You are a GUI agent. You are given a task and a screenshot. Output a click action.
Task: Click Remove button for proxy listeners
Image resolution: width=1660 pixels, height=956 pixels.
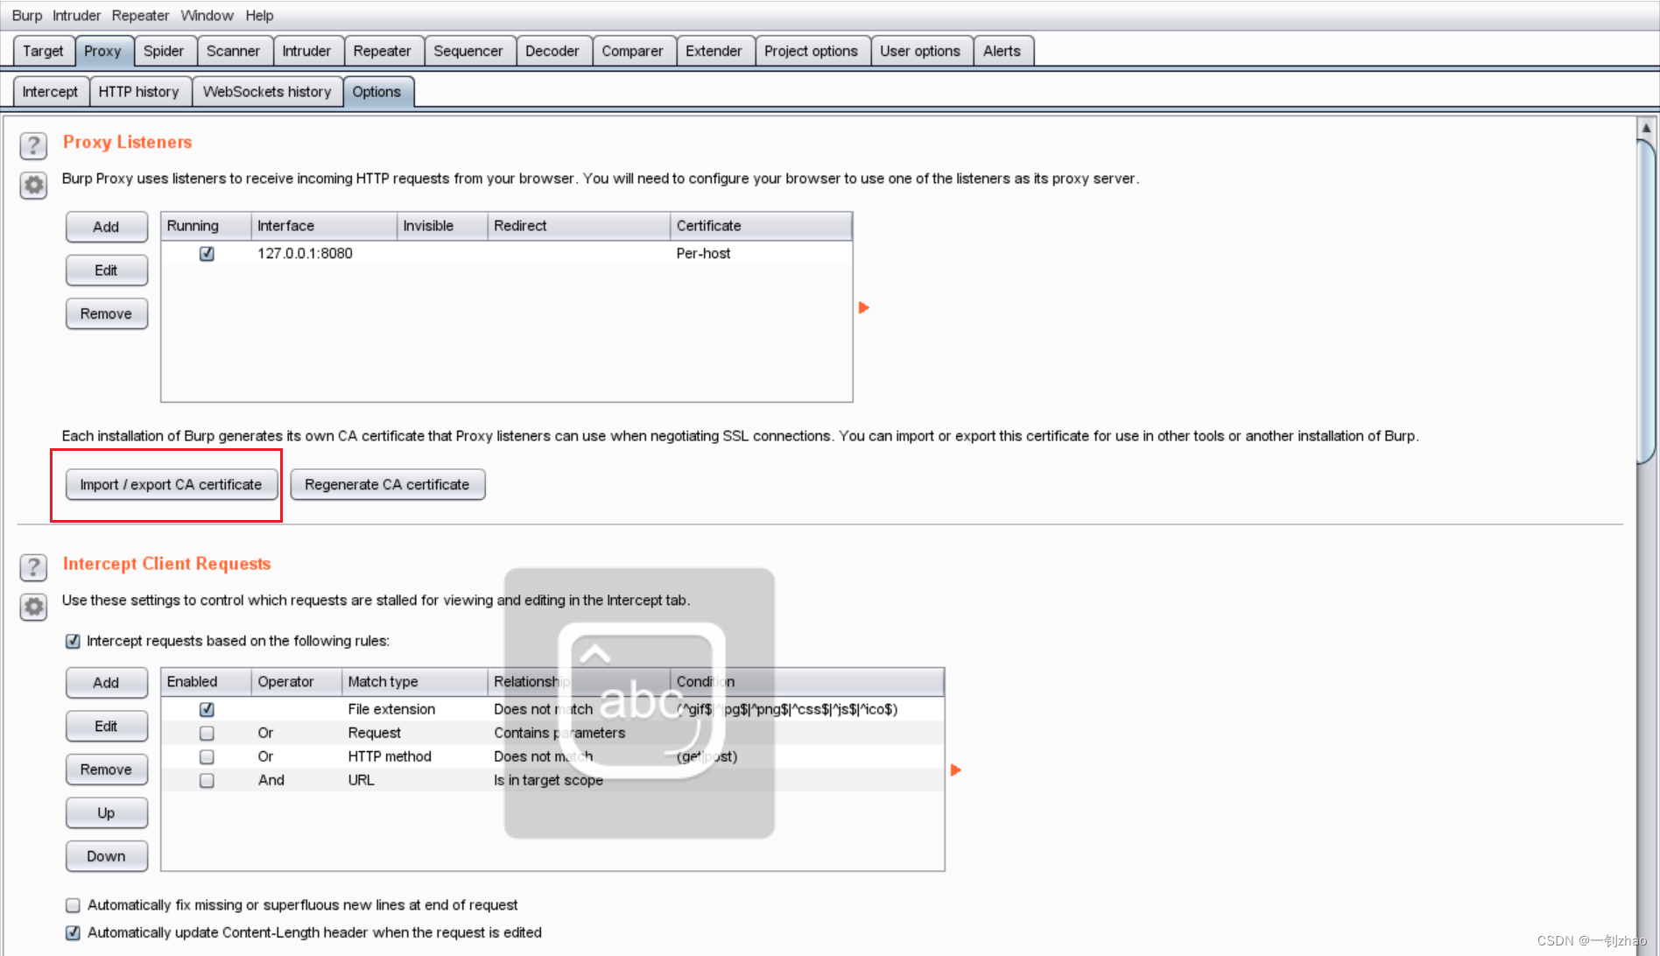click(x=107, y=313)
